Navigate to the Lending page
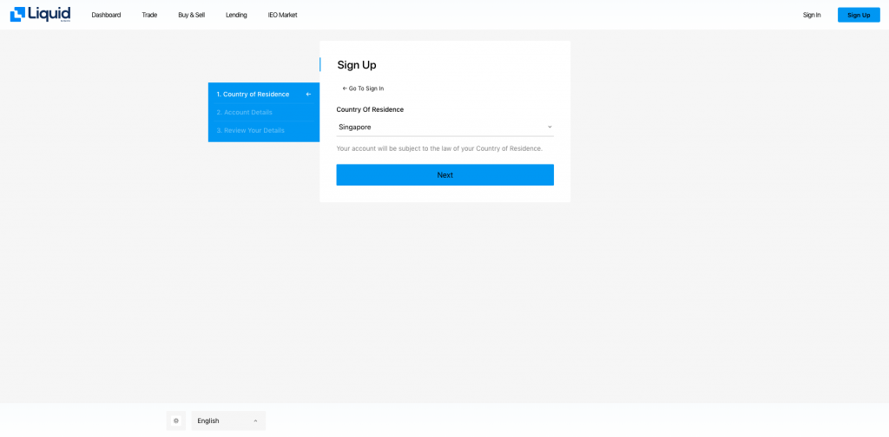The height and width of the screenshot is (437, 889). pyautogui.click(x=236, y=15)
